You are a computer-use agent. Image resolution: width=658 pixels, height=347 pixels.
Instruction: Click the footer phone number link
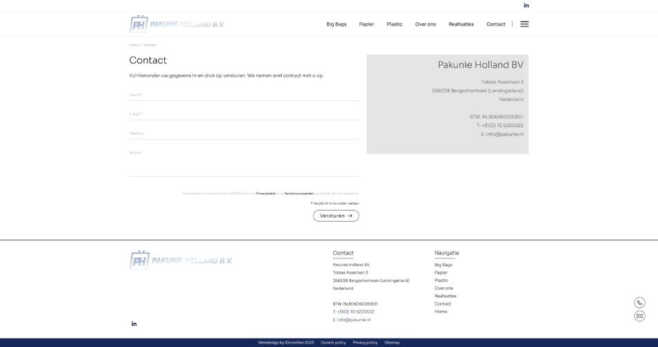tap(355, 312)
